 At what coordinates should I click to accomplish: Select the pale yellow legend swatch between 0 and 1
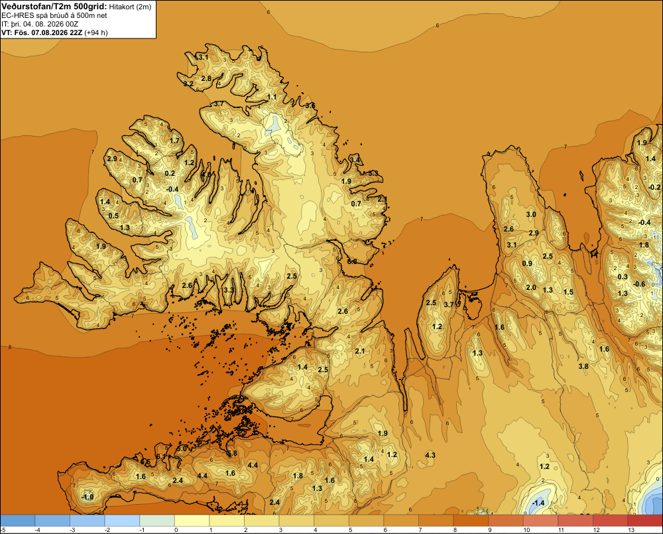(x=192, y=521)
